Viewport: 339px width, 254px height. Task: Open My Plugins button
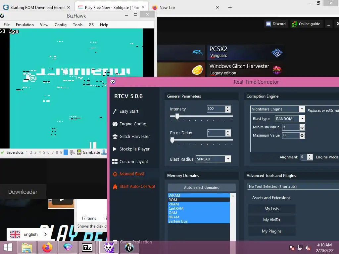tap(272, 231)
